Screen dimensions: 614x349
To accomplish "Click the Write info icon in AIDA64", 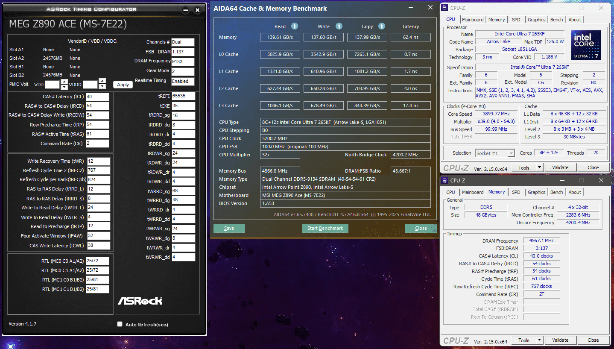I will tap(339, 26).
